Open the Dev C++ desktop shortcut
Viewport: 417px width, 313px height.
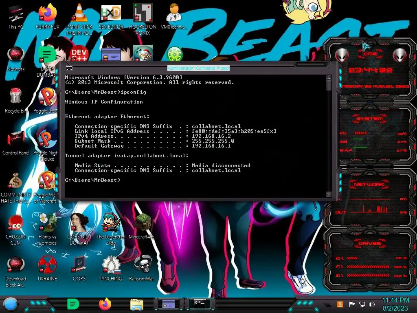pos(79,54)
